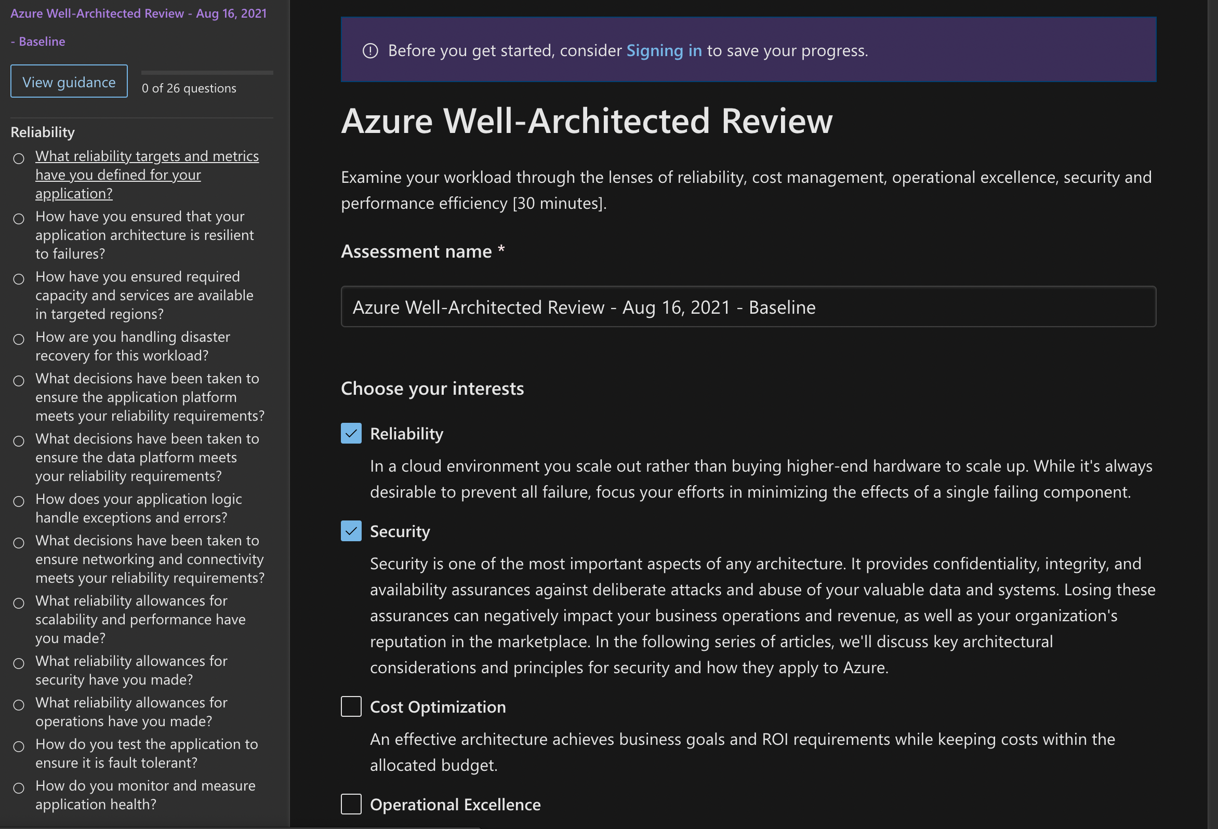Uncheck the Security interest
The width and height of the screenshot is (1218, 829).
point(351,531)
